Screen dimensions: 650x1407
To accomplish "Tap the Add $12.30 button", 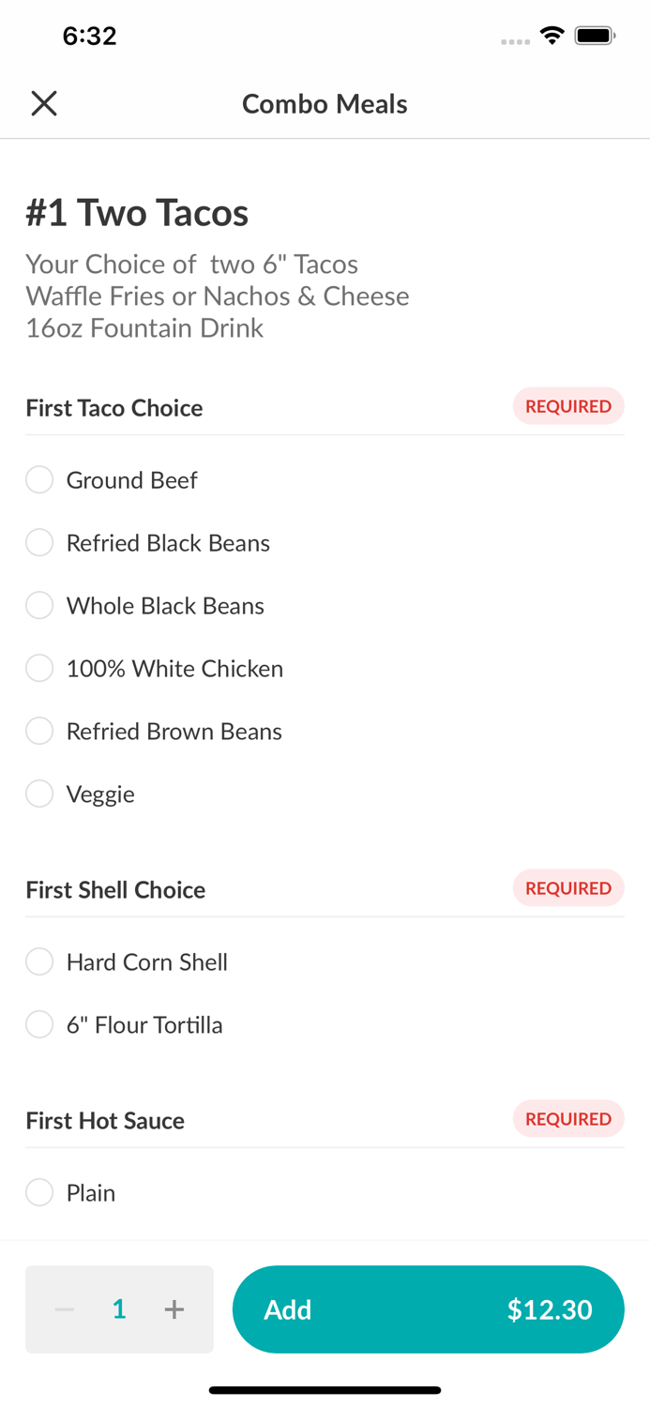I will click(428, 1309).
